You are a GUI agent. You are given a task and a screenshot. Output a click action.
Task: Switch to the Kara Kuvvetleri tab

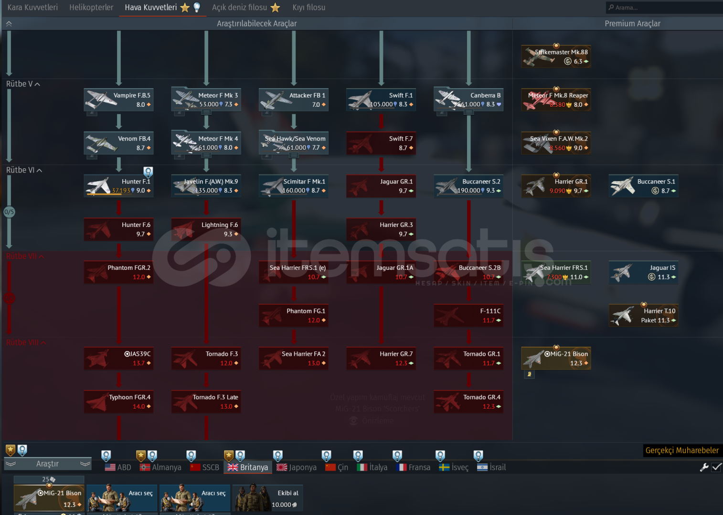32,8
